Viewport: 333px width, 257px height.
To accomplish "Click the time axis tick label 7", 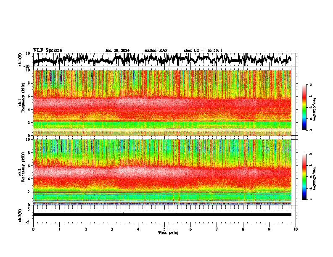I will point(217,229).
